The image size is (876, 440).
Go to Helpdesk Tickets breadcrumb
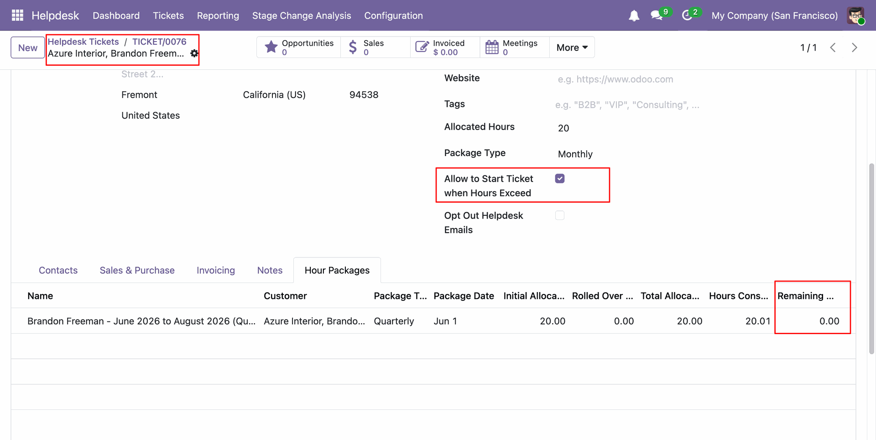pyautogui.click(x=83, y=42)
